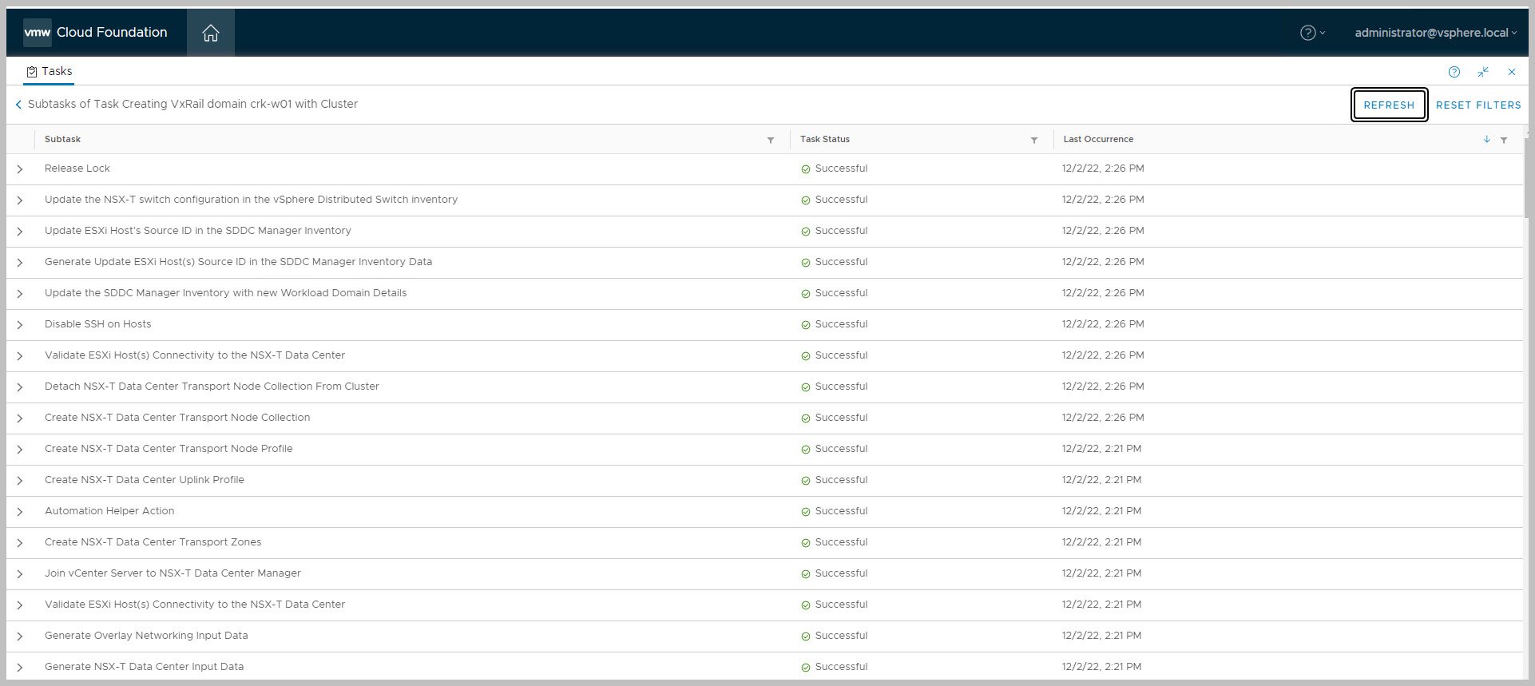The image size is (1535, 686).
Task: Minimize the Tasks panel with collapse icon
Action: 1482,72
